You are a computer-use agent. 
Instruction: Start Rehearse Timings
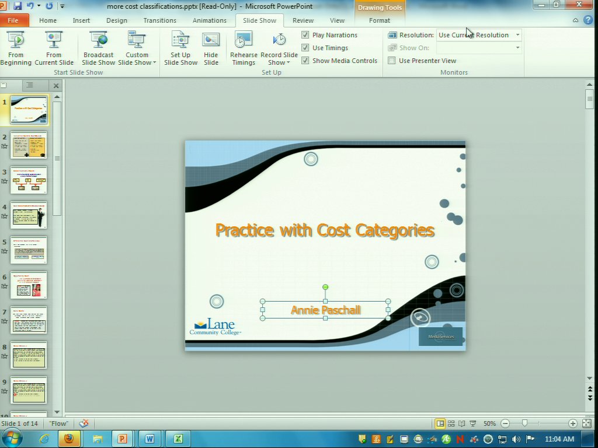point(244,48)
